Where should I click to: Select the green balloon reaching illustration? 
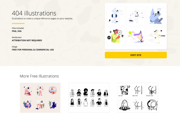pyautogui.click(x=136, y=36)
